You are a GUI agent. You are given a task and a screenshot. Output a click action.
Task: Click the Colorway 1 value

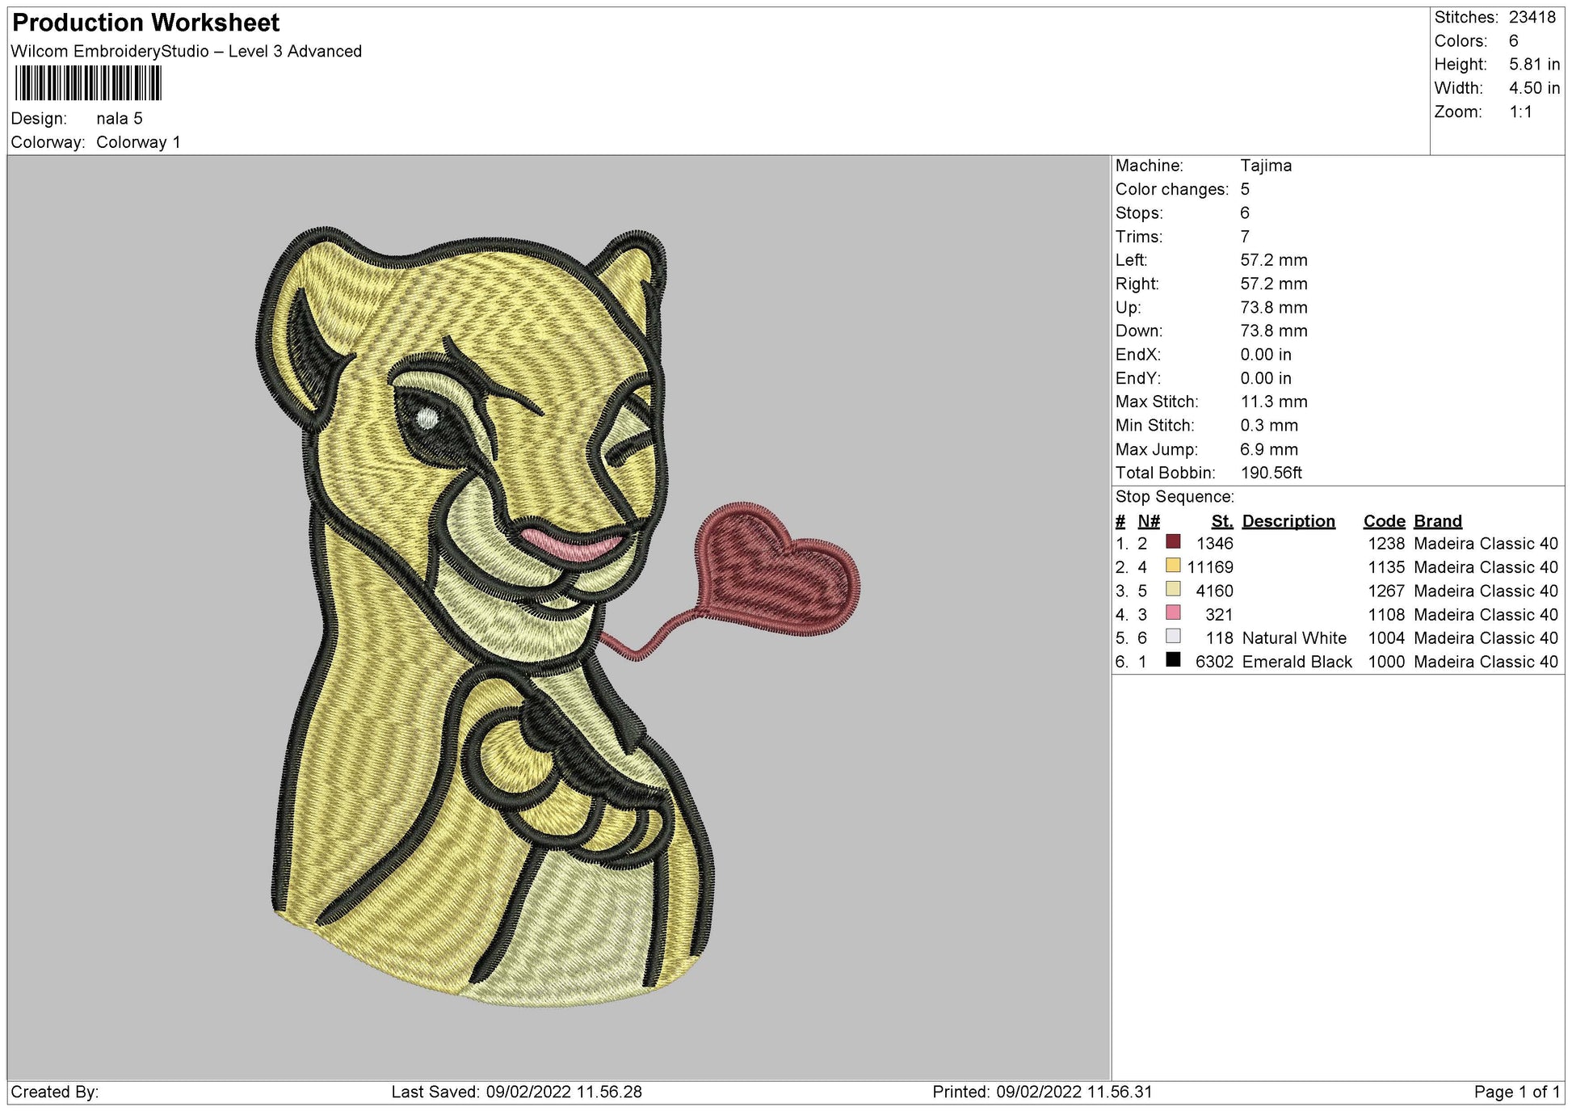138,142
